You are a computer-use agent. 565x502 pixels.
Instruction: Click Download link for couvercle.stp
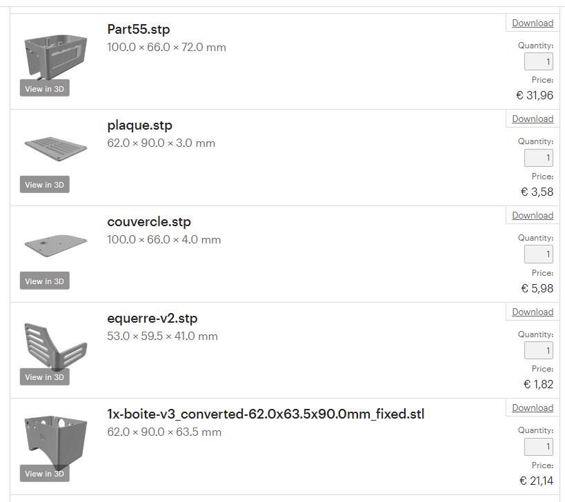pyautogui.click(x=533, y=215)
